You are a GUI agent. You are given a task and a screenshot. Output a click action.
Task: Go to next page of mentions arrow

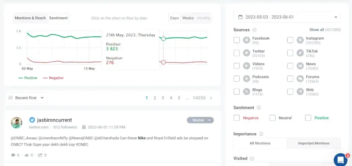[211, 98]
